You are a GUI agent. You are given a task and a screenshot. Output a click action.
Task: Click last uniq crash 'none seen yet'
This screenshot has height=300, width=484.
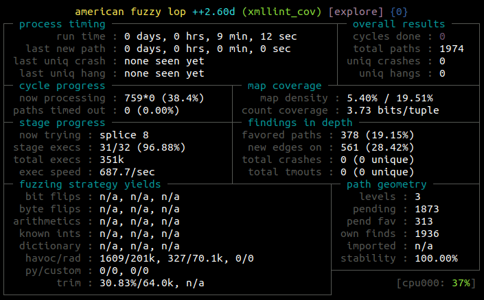click(x=164, y=61)
